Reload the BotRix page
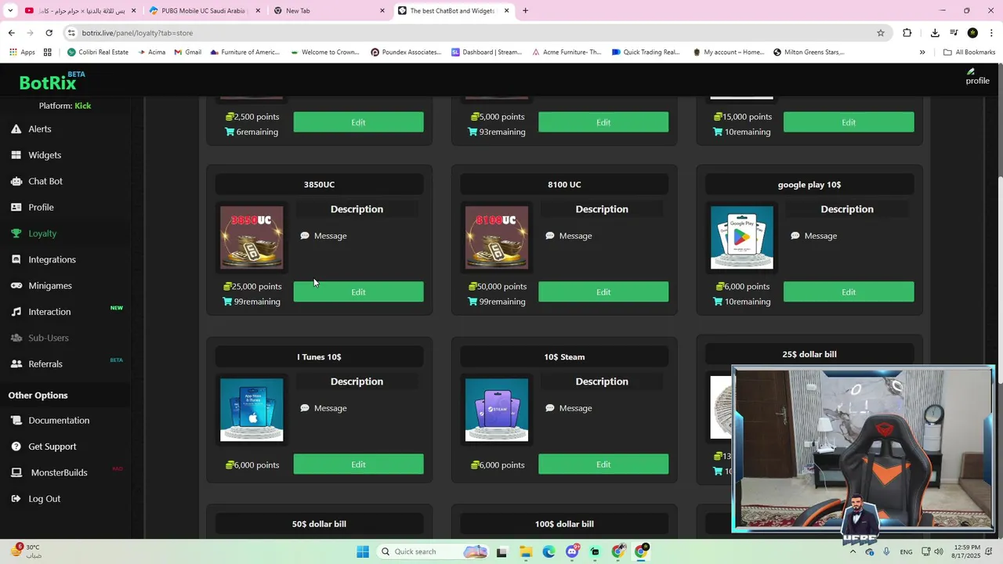This screenshot has height=564, width=1003. coord(49,33)
